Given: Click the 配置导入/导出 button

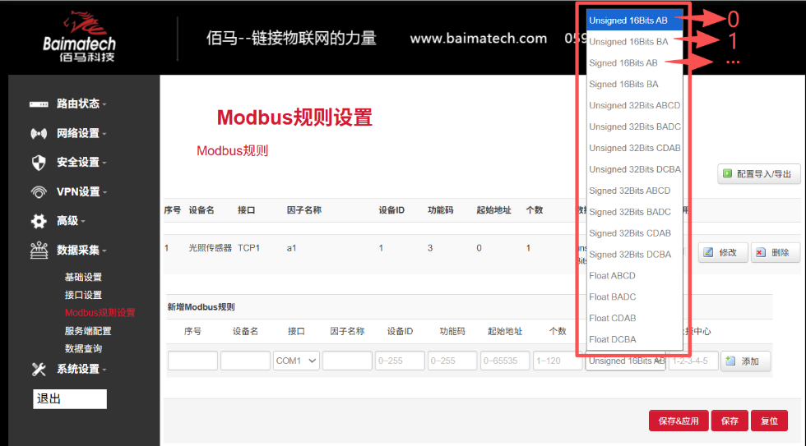Looking at the screenshot, I should click(x=758, y=174).
